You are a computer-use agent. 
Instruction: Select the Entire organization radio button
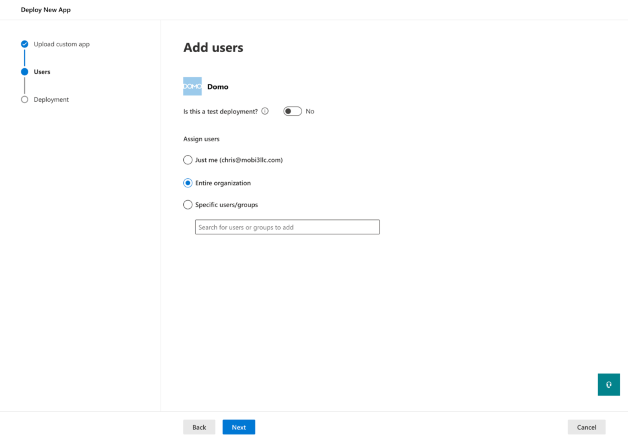(x=188, y=183)
